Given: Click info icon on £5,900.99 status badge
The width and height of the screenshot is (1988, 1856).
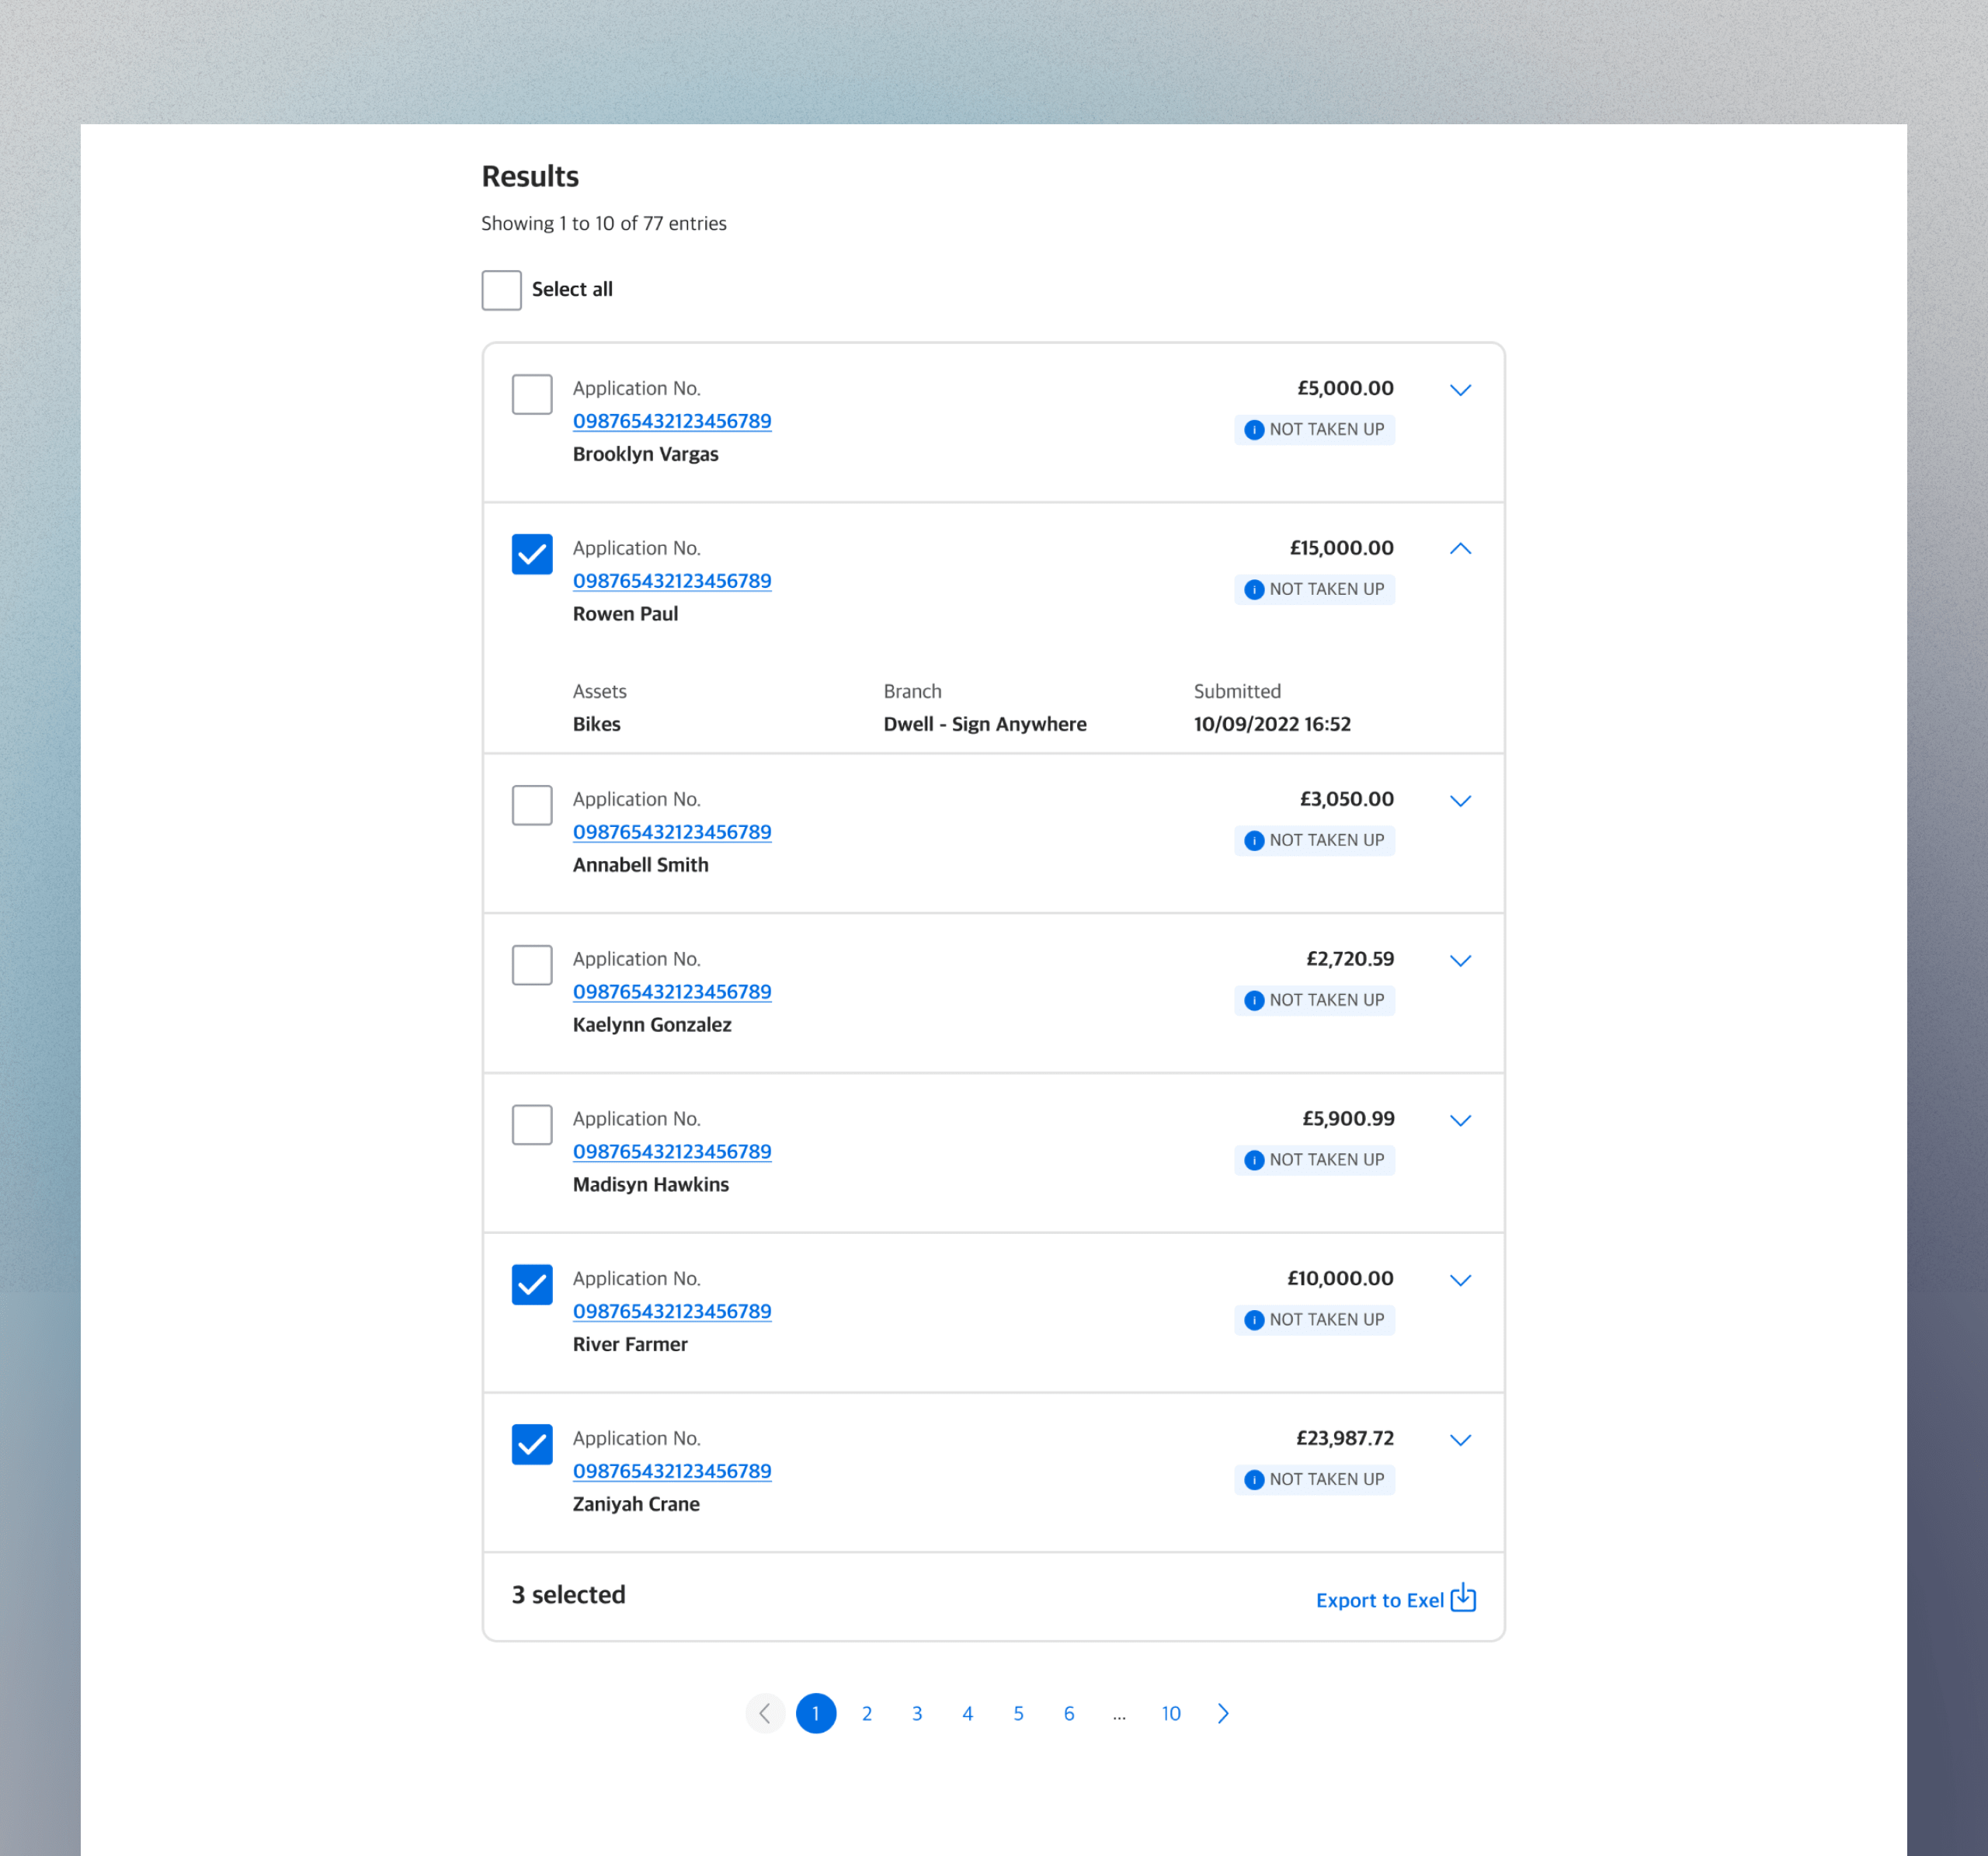Looking at the screenshot, I should [1254, 1161].
